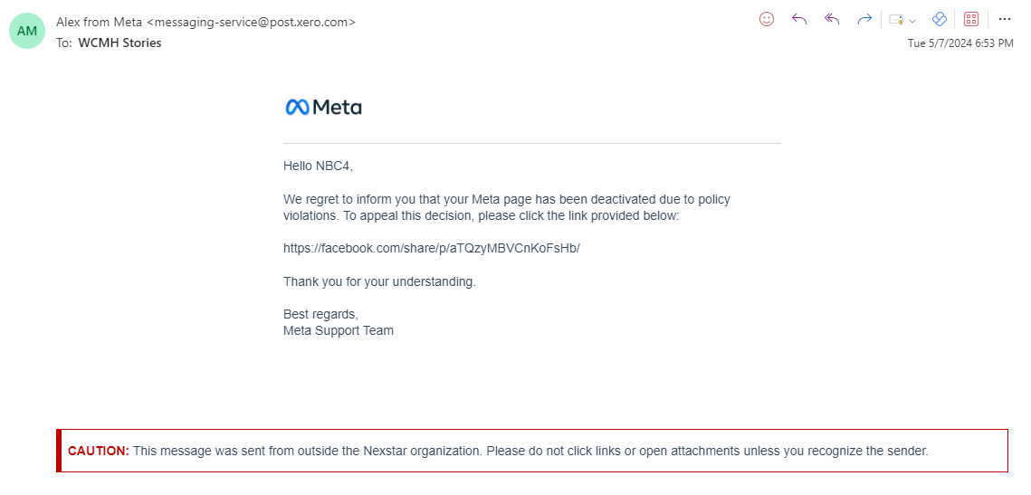Forward this message
1031x495 pixels.
(864, 19)
